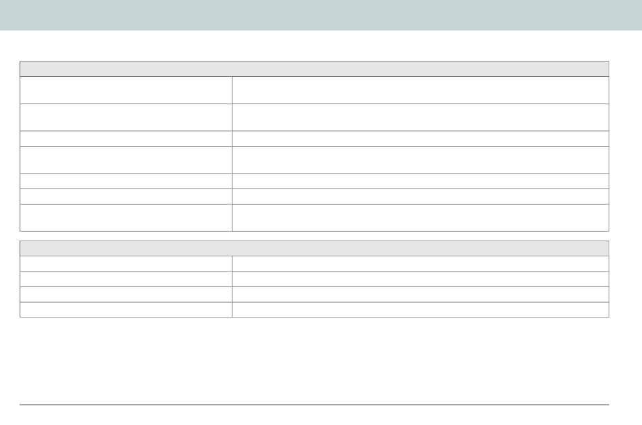
Task: Select sixth-row left cell of upper table
Action: point(126,197)
